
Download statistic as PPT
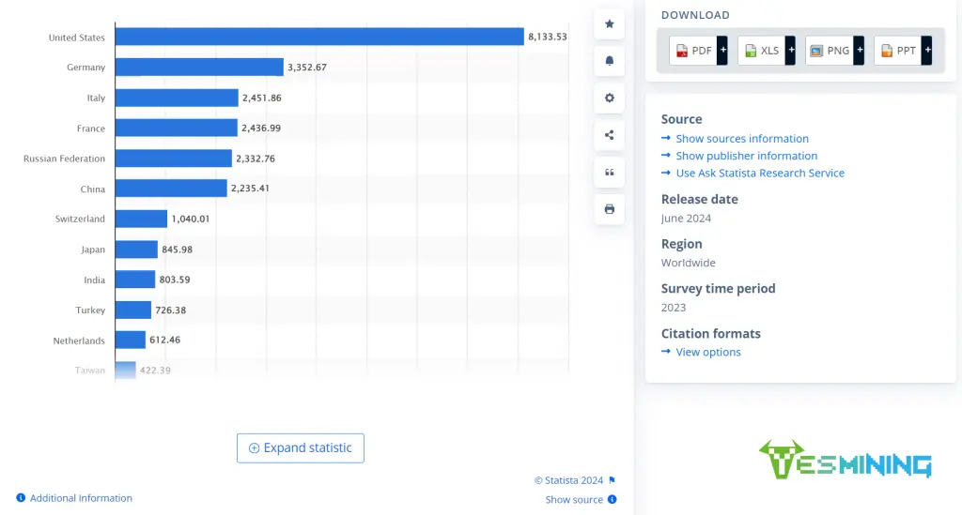[x=903, y=51]
